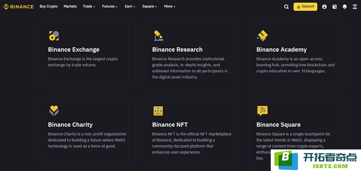Click the Binance NFT icon
Viewport: 361px width, 171px height.
click(158, 111)
